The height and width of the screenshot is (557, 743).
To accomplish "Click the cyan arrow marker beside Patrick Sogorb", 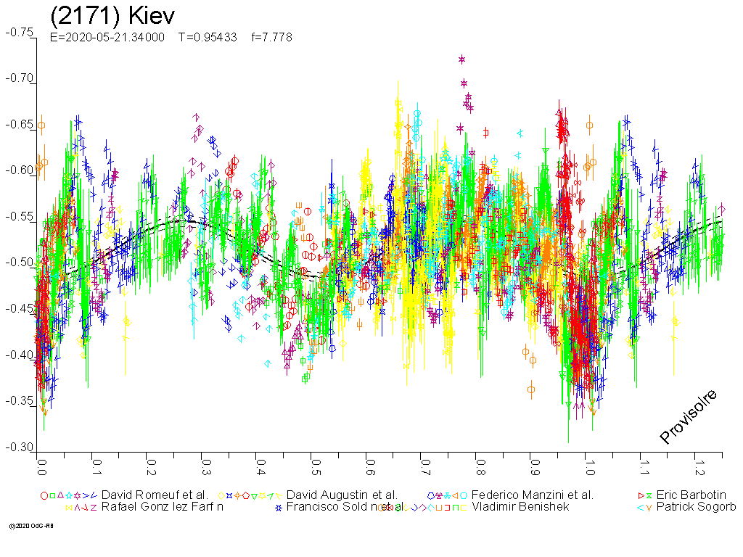I will (x=641, y=507).
